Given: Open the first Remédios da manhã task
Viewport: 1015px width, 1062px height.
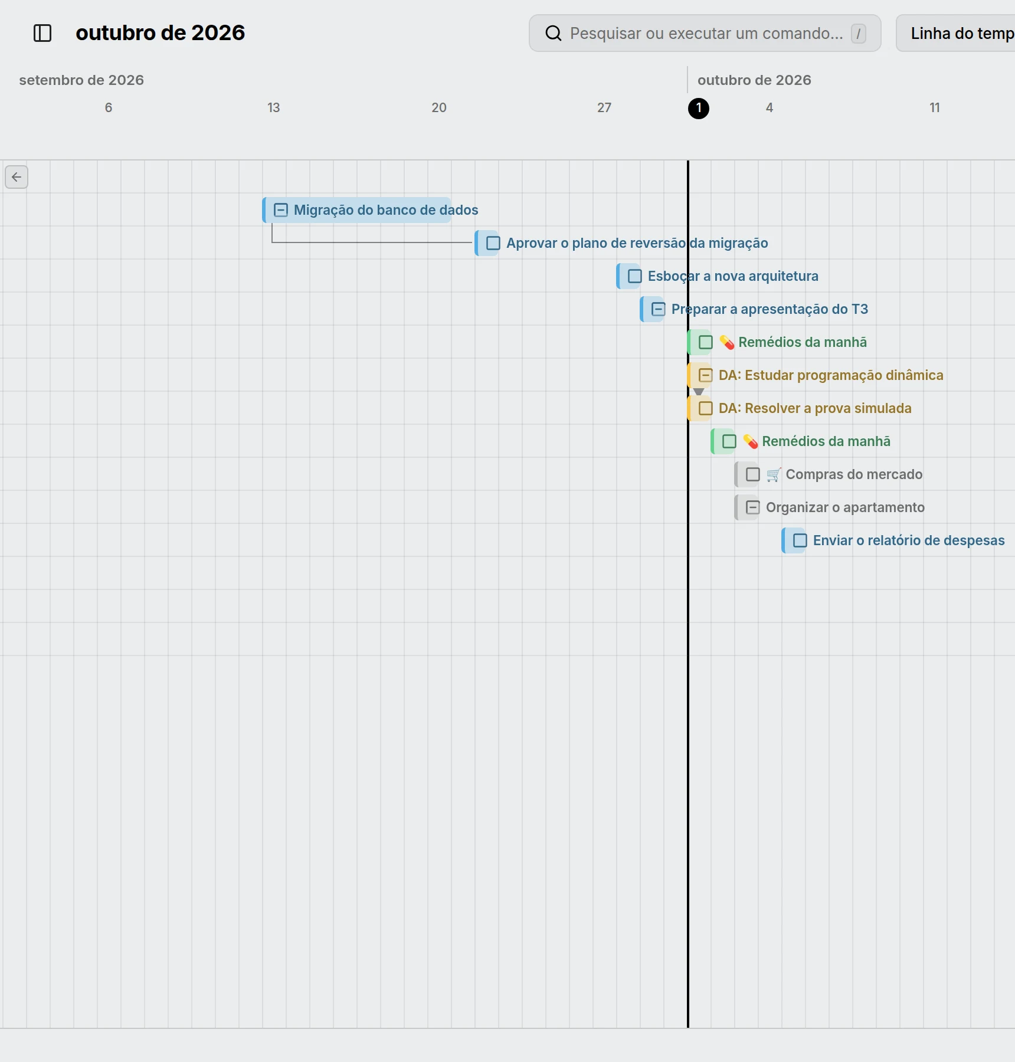Looking at the screenshot, I should [x=803, y=342].
